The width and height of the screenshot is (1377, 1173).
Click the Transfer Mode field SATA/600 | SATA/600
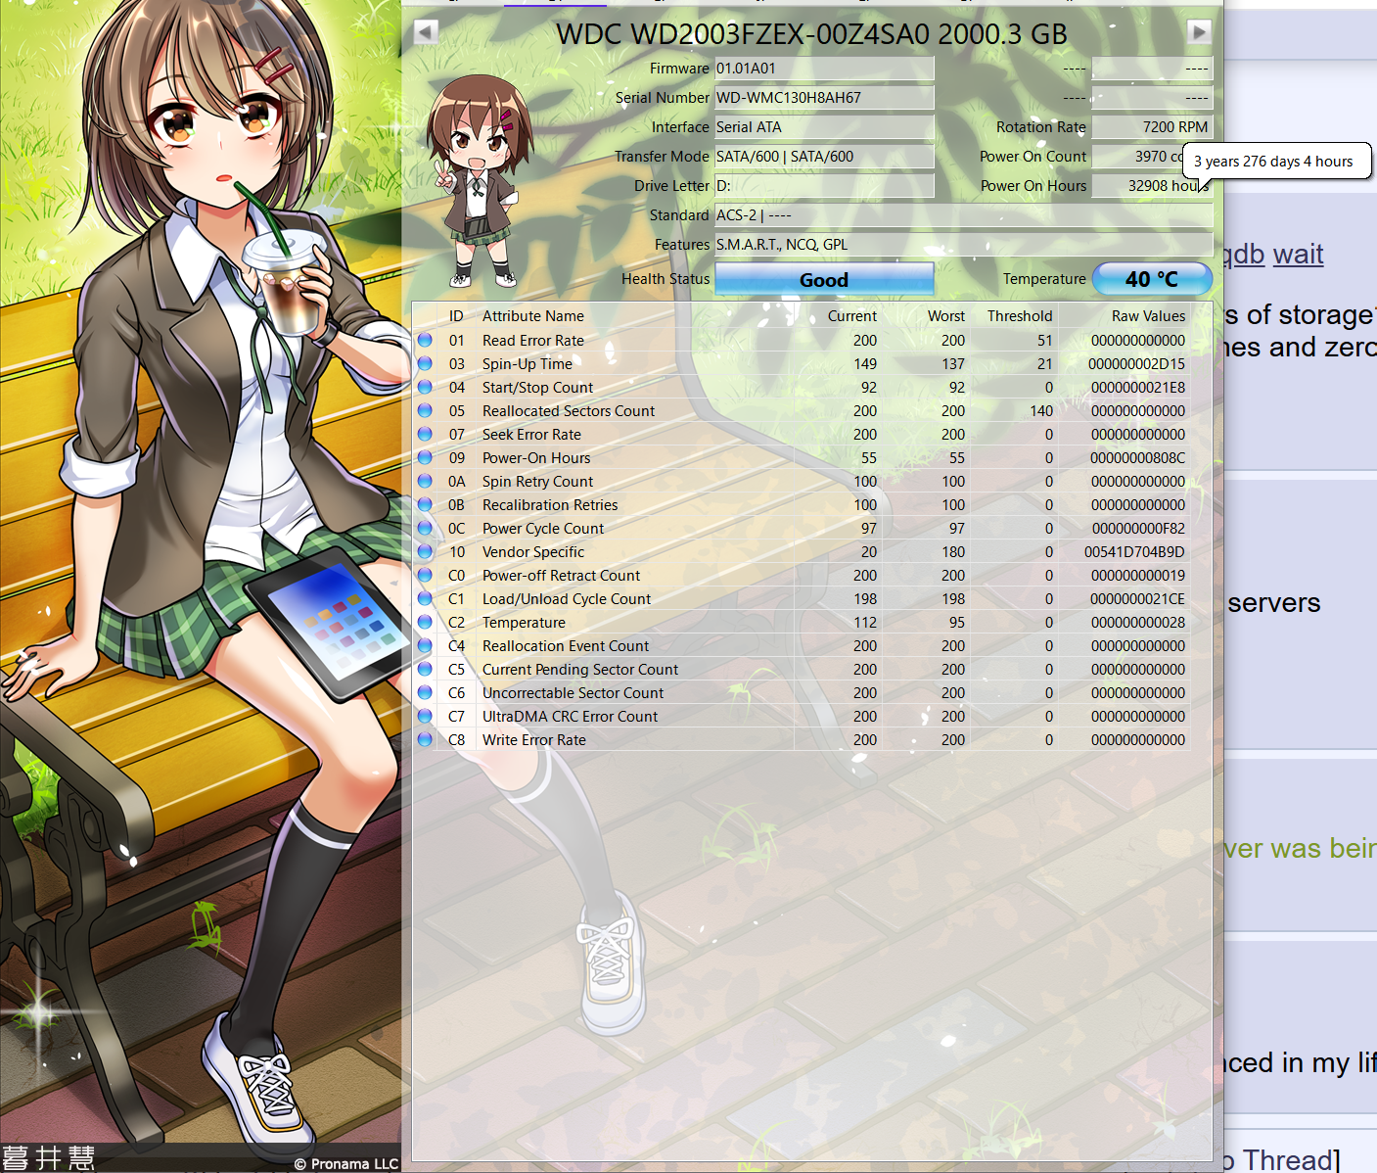point(824,157)
